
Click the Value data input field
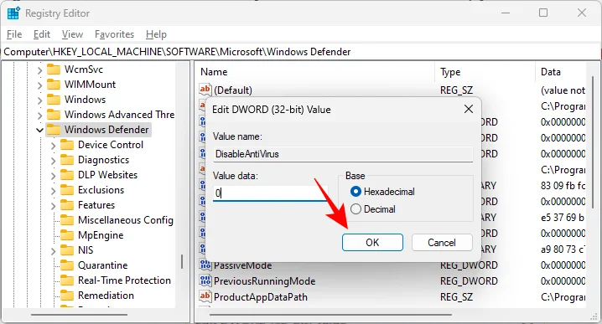[270, 193]
